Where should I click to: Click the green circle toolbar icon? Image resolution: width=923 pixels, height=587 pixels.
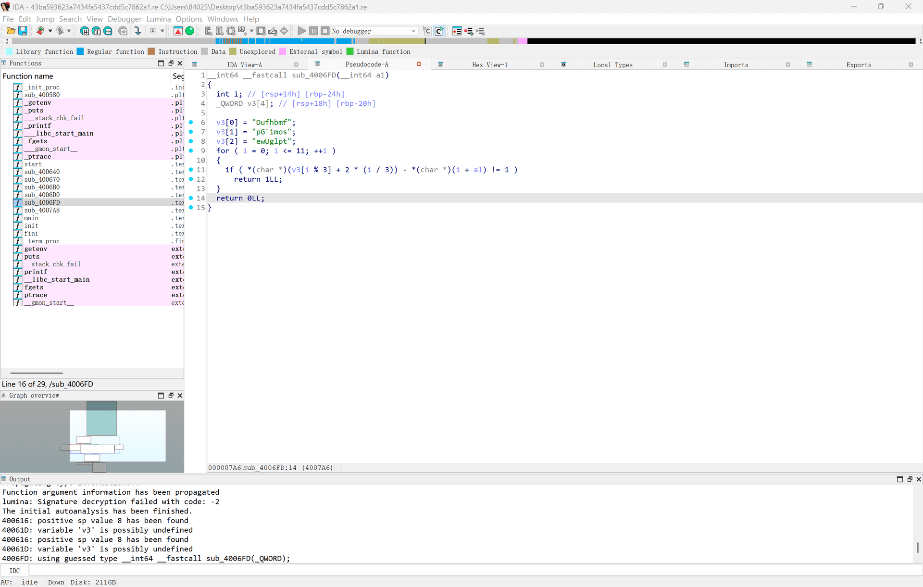click(190, 31)
